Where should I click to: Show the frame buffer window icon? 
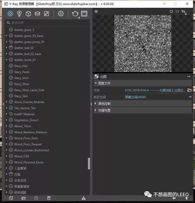click(84, 14)
